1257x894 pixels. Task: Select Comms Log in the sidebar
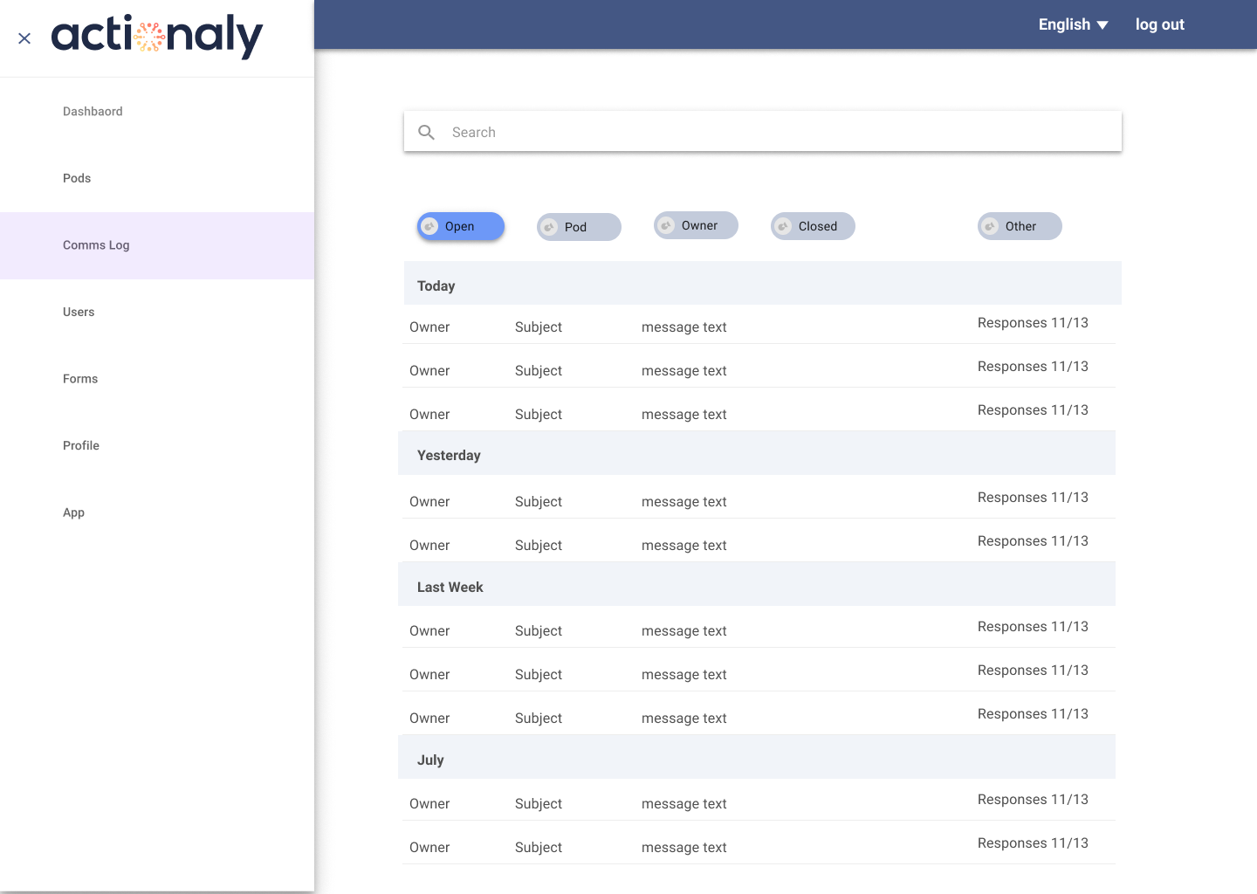point(157,245)
